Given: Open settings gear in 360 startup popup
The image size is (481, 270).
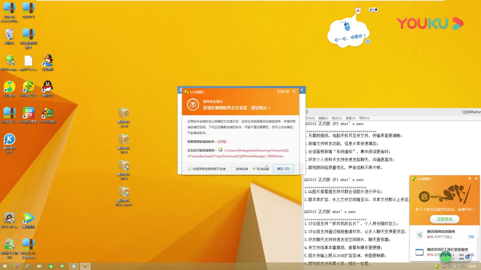Looking at the screenshot, I should [469, 178].
